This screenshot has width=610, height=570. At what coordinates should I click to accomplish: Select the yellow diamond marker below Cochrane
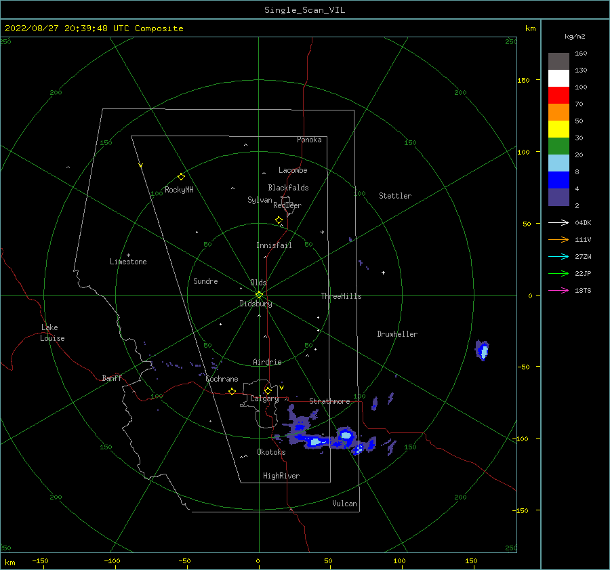click(232, 392)
